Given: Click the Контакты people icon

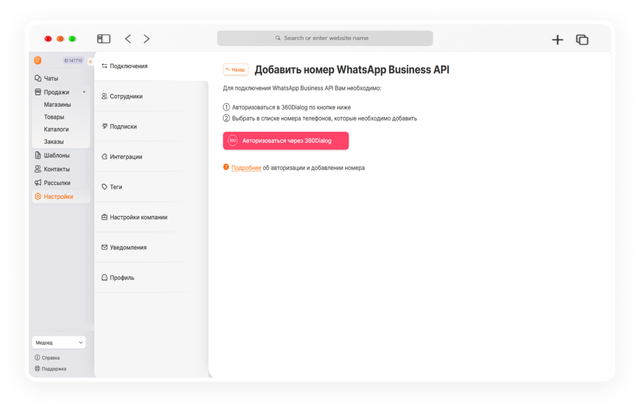Looking at the screenshot, I should (38, 170).
